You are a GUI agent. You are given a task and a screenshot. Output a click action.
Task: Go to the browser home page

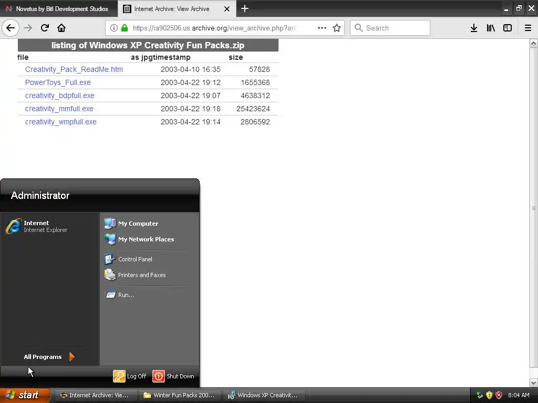click(x=61, y=28)
